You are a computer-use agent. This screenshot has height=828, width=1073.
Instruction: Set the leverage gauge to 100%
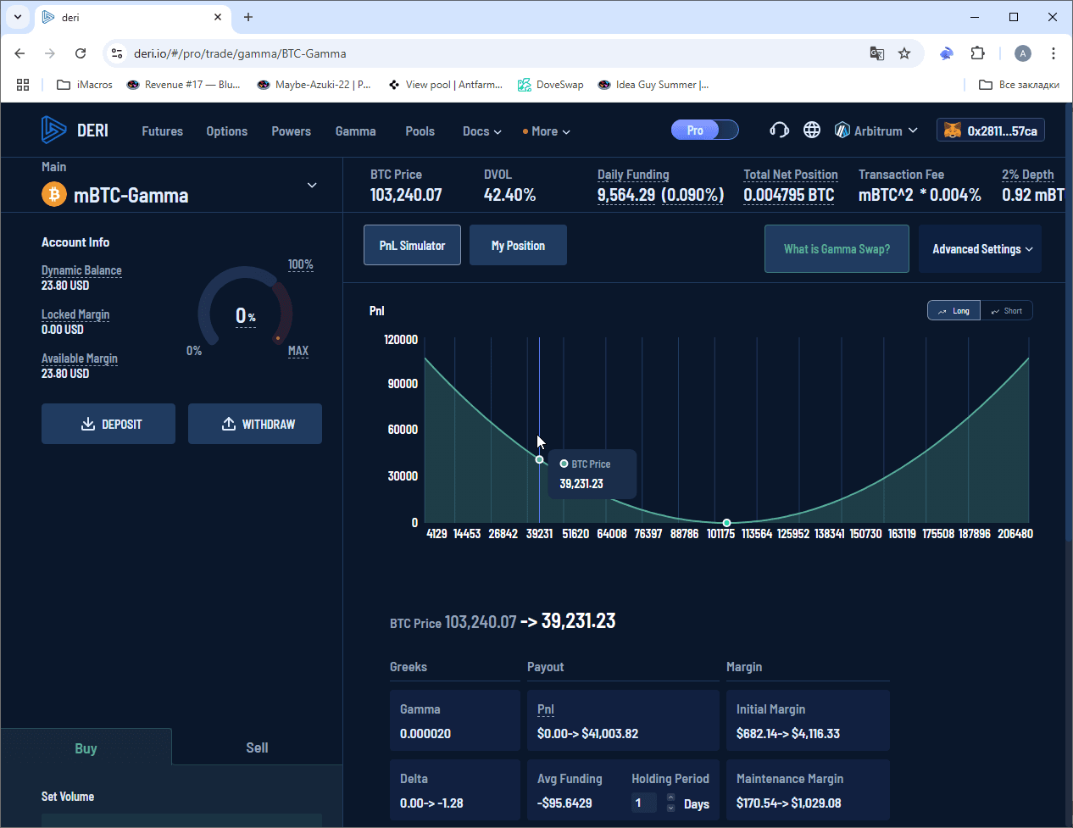(301, 264)
